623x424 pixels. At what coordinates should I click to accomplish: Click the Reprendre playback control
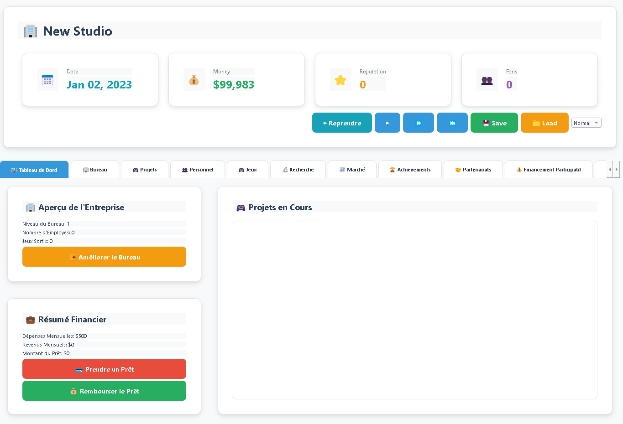point(342,123)
